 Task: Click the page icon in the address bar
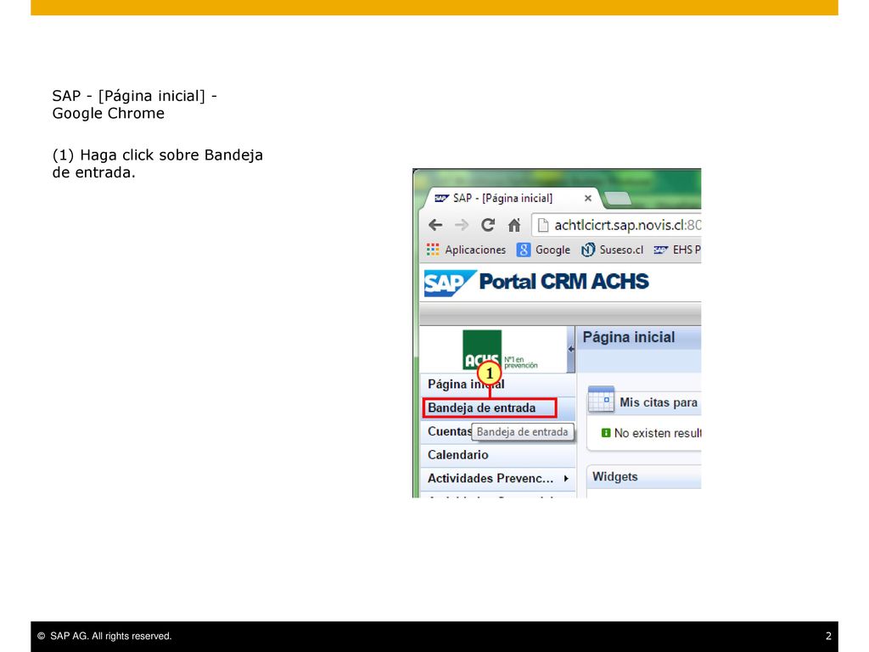click(x=543, y=225)
